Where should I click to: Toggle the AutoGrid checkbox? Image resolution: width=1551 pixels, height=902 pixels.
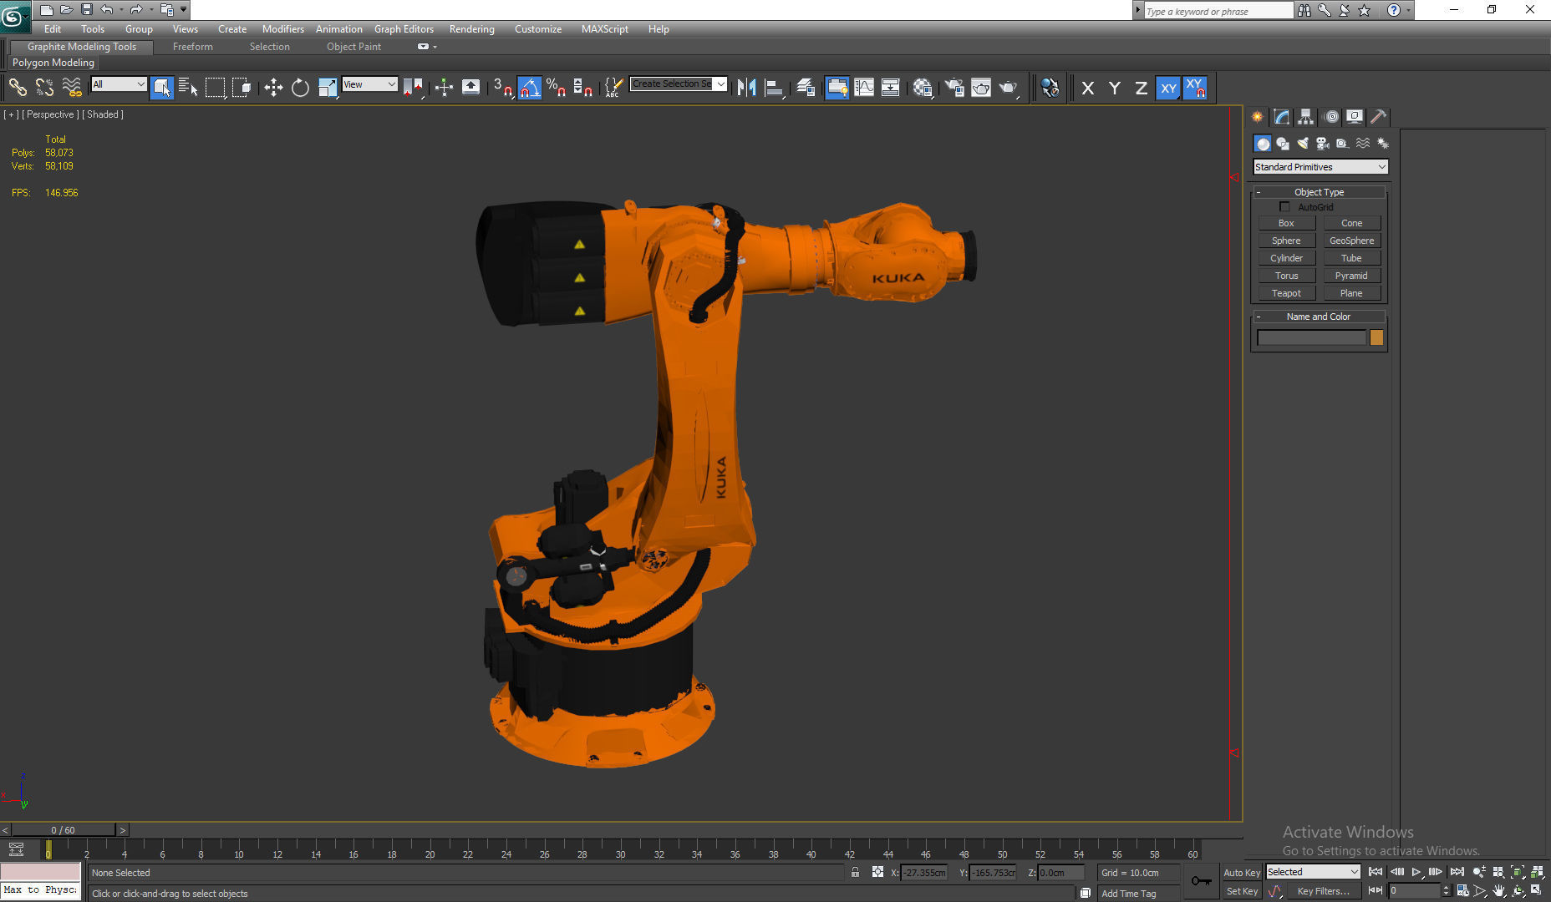coord(1284,206)
